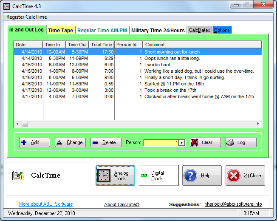277x221 pixels.
Task: Click the red circle X Close icon
Action: tap(234, 176)
